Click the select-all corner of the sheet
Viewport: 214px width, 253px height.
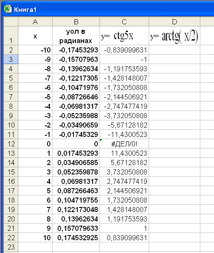11,22
